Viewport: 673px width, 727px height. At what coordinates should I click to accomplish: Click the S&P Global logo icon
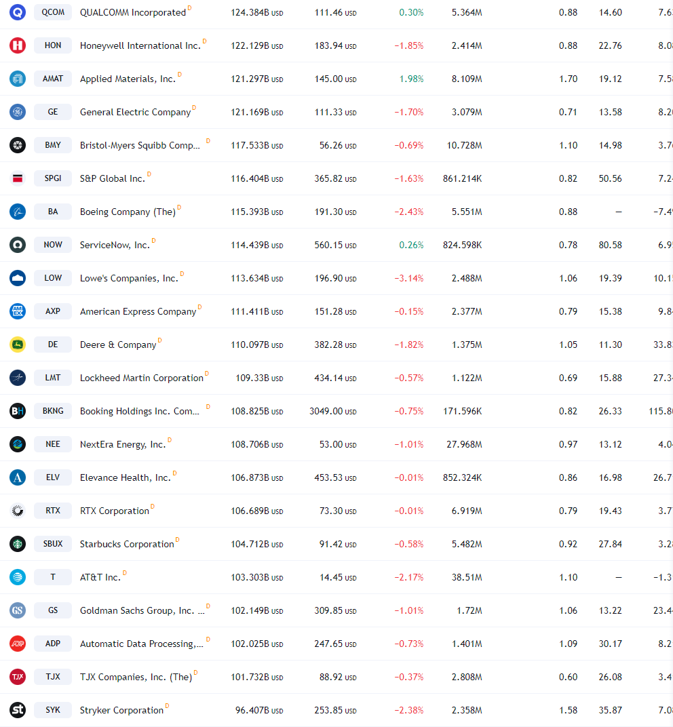tap(18, 178)
